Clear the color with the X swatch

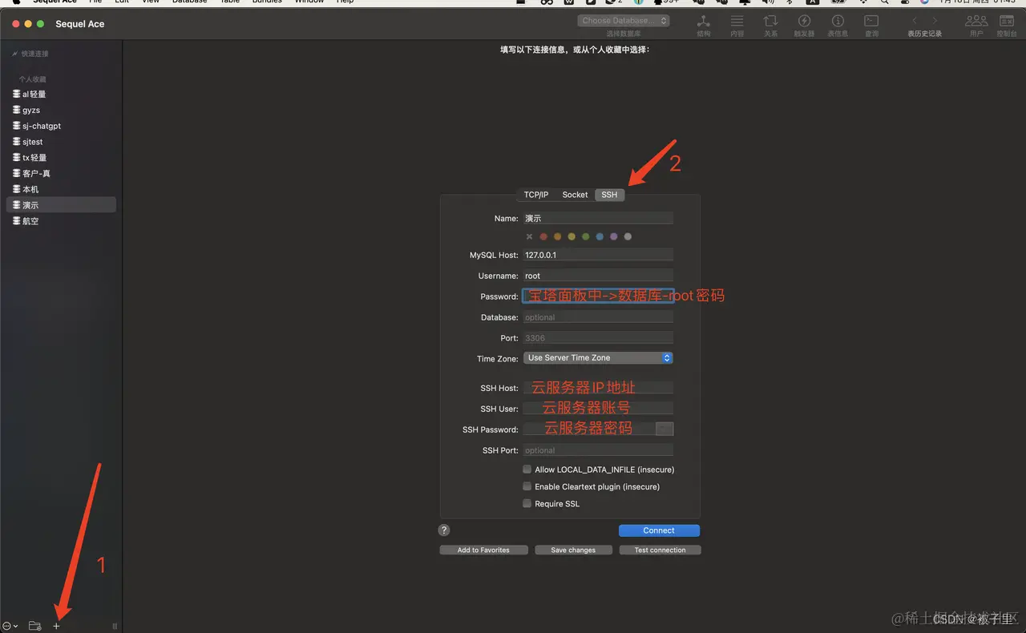point(529,236)
